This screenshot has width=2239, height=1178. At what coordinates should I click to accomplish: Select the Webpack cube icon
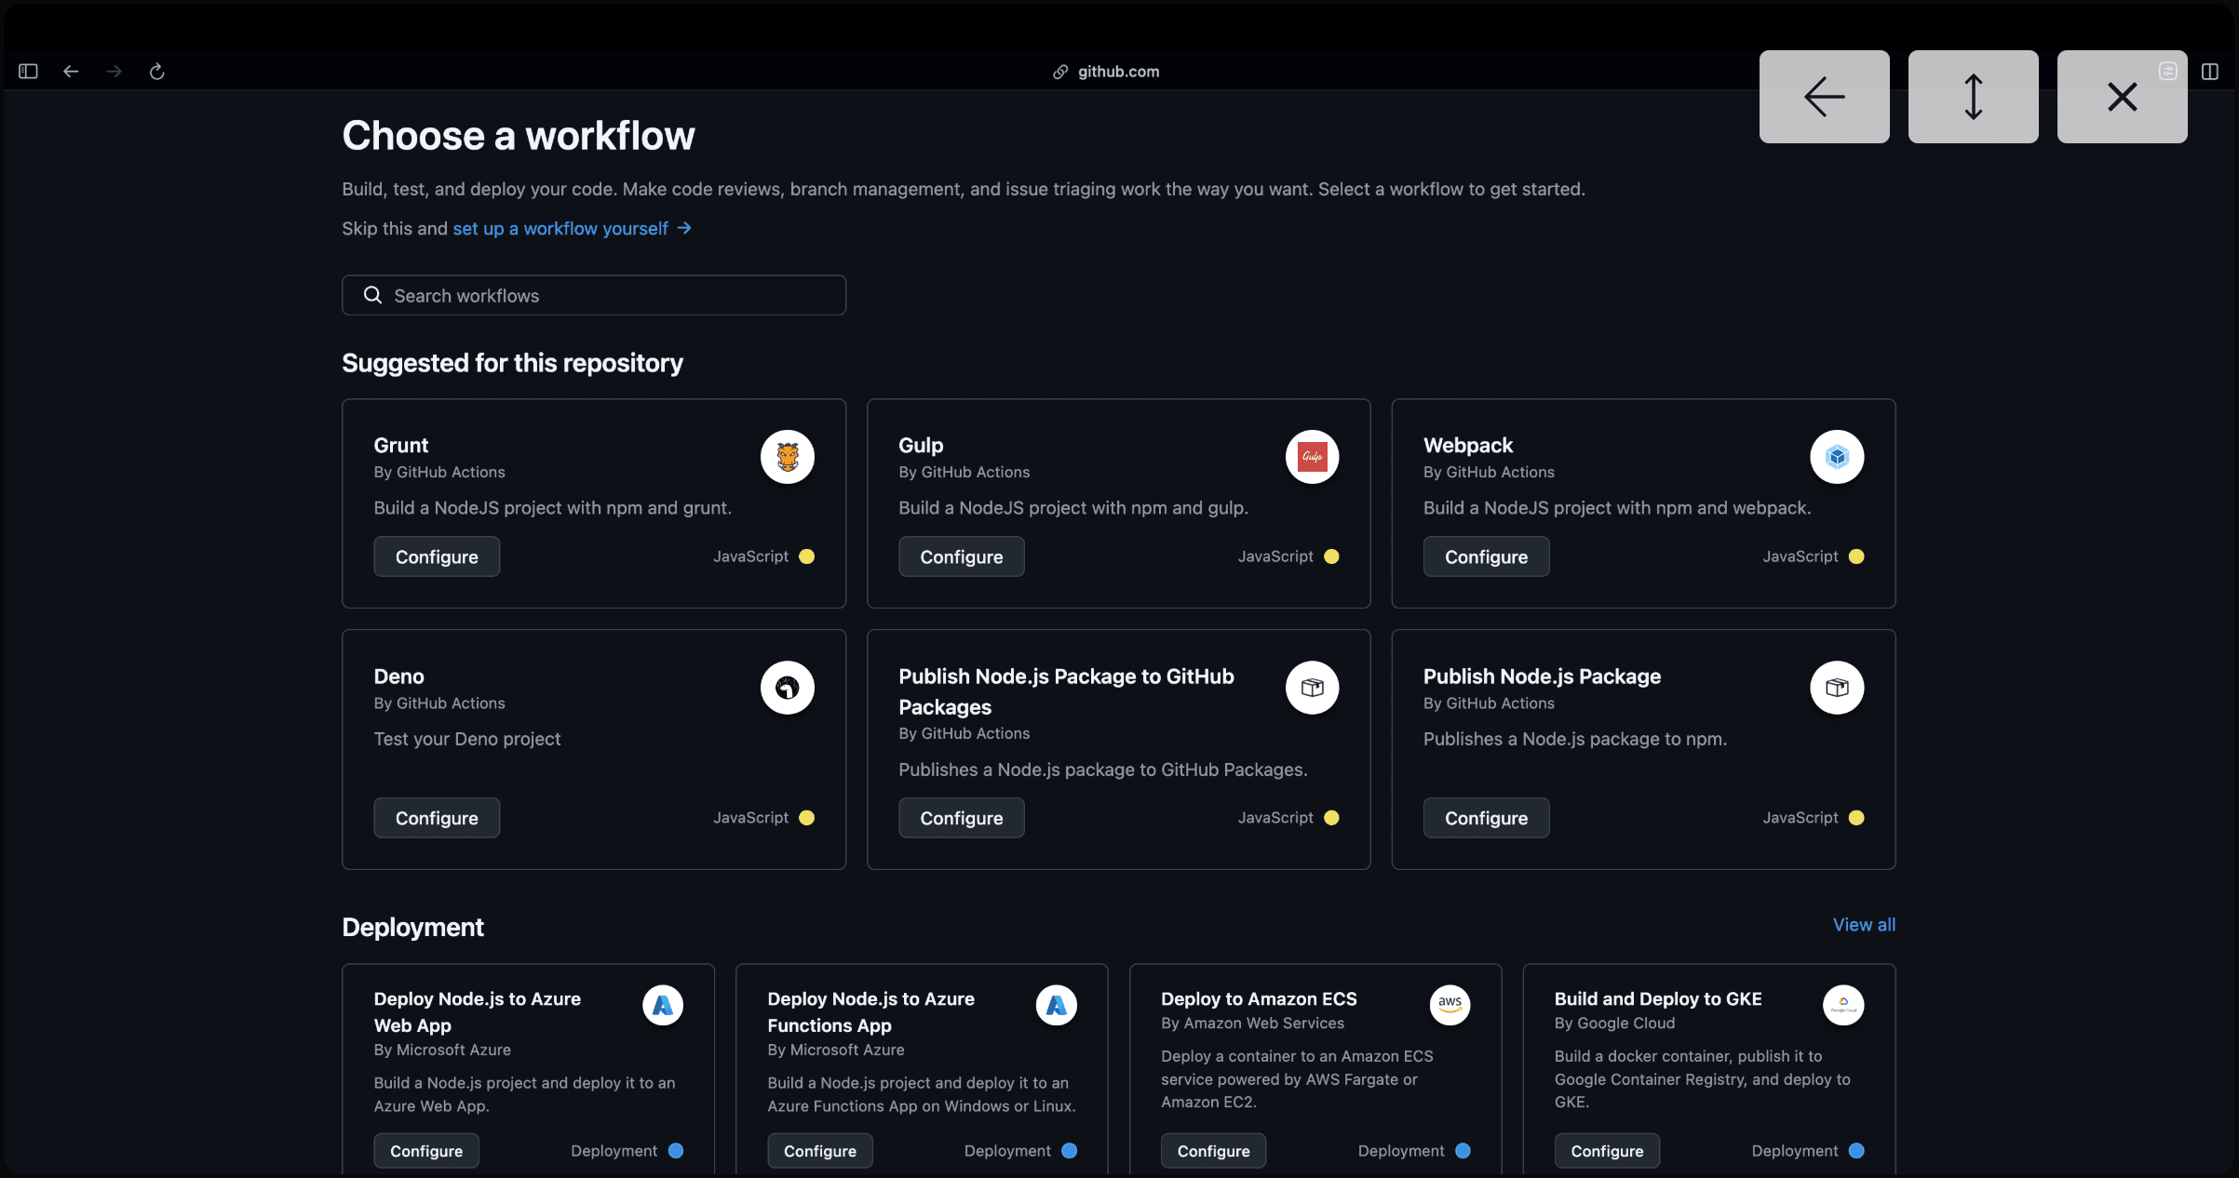click(1836, 457)
